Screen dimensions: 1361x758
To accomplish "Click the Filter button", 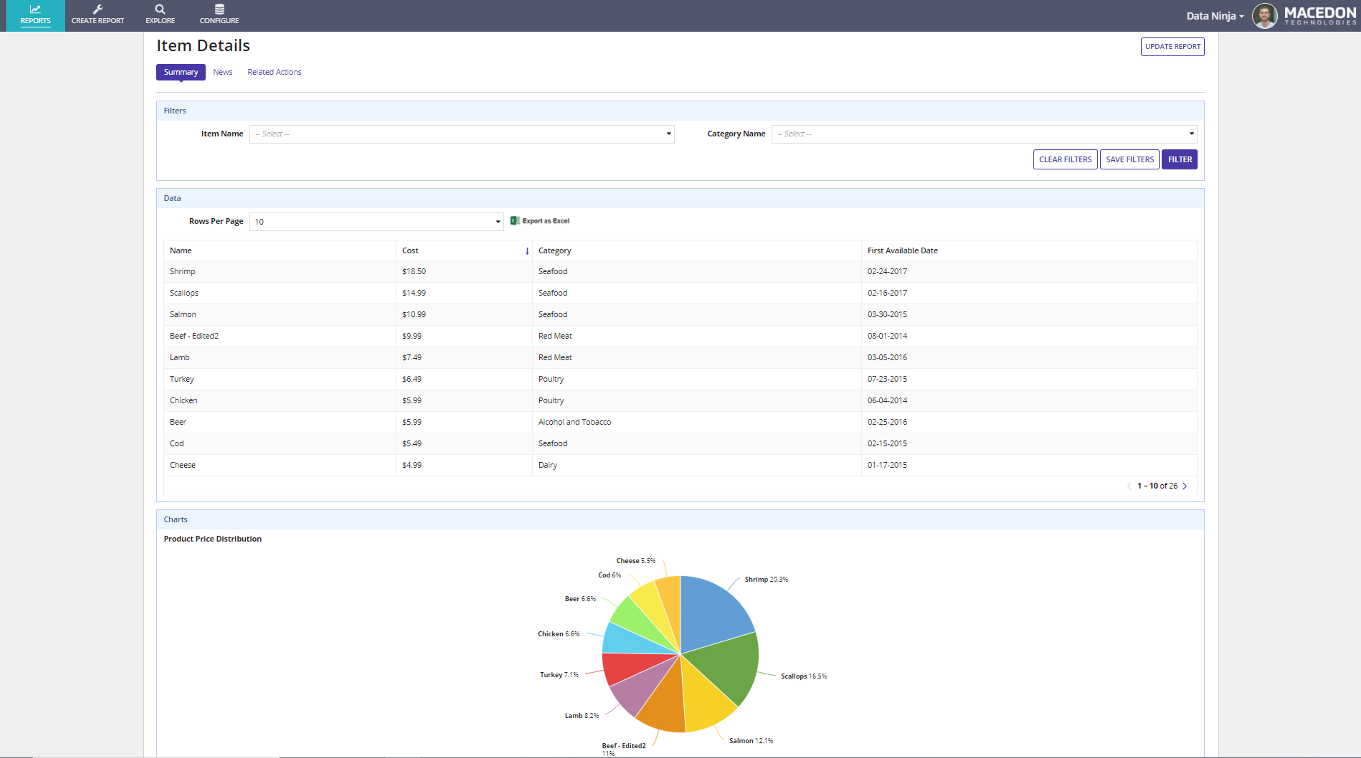I will 1179,159.
